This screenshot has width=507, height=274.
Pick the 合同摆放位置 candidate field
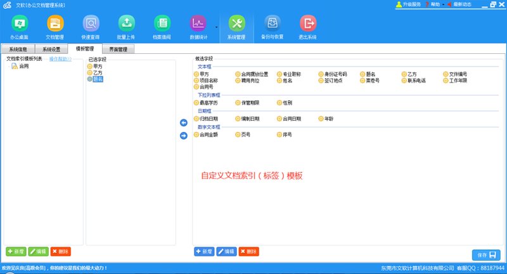(x=252, y=74)
